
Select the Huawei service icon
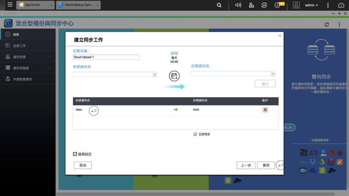pyautogui.click(x=331, y=162)
